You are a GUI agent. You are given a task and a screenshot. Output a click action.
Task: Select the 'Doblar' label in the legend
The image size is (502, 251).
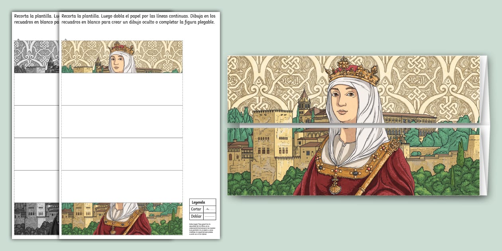196,216
